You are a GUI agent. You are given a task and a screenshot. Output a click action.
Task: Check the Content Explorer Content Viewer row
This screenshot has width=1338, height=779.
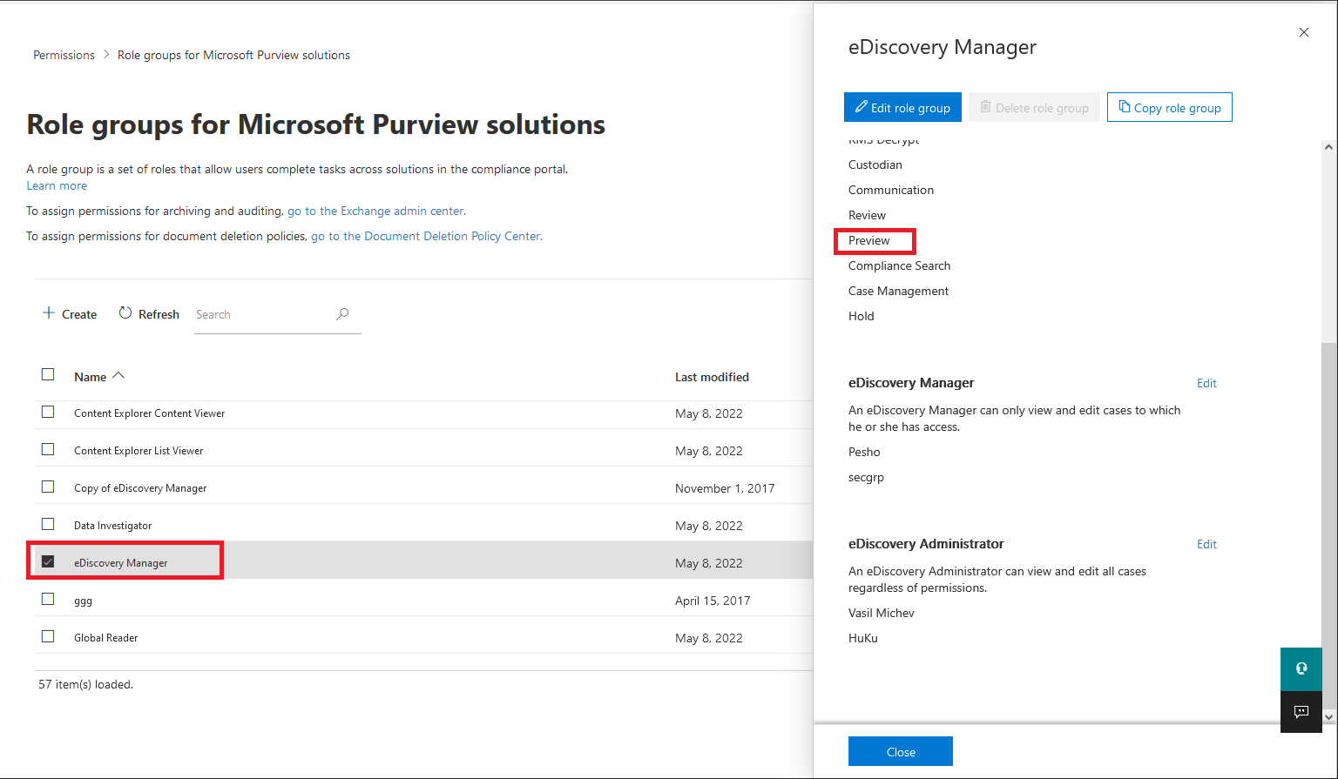pyautogui.click(x=48, y=412)
